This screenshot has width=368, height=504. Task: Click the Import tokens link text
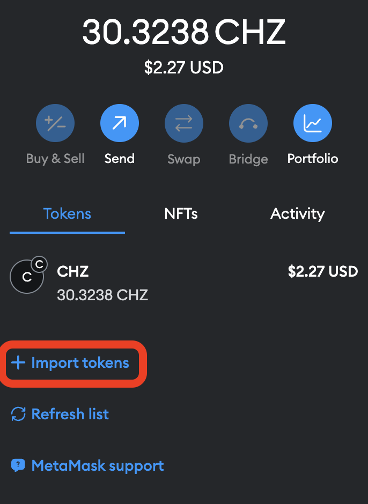pyautogui.click(x=80, y=363)
